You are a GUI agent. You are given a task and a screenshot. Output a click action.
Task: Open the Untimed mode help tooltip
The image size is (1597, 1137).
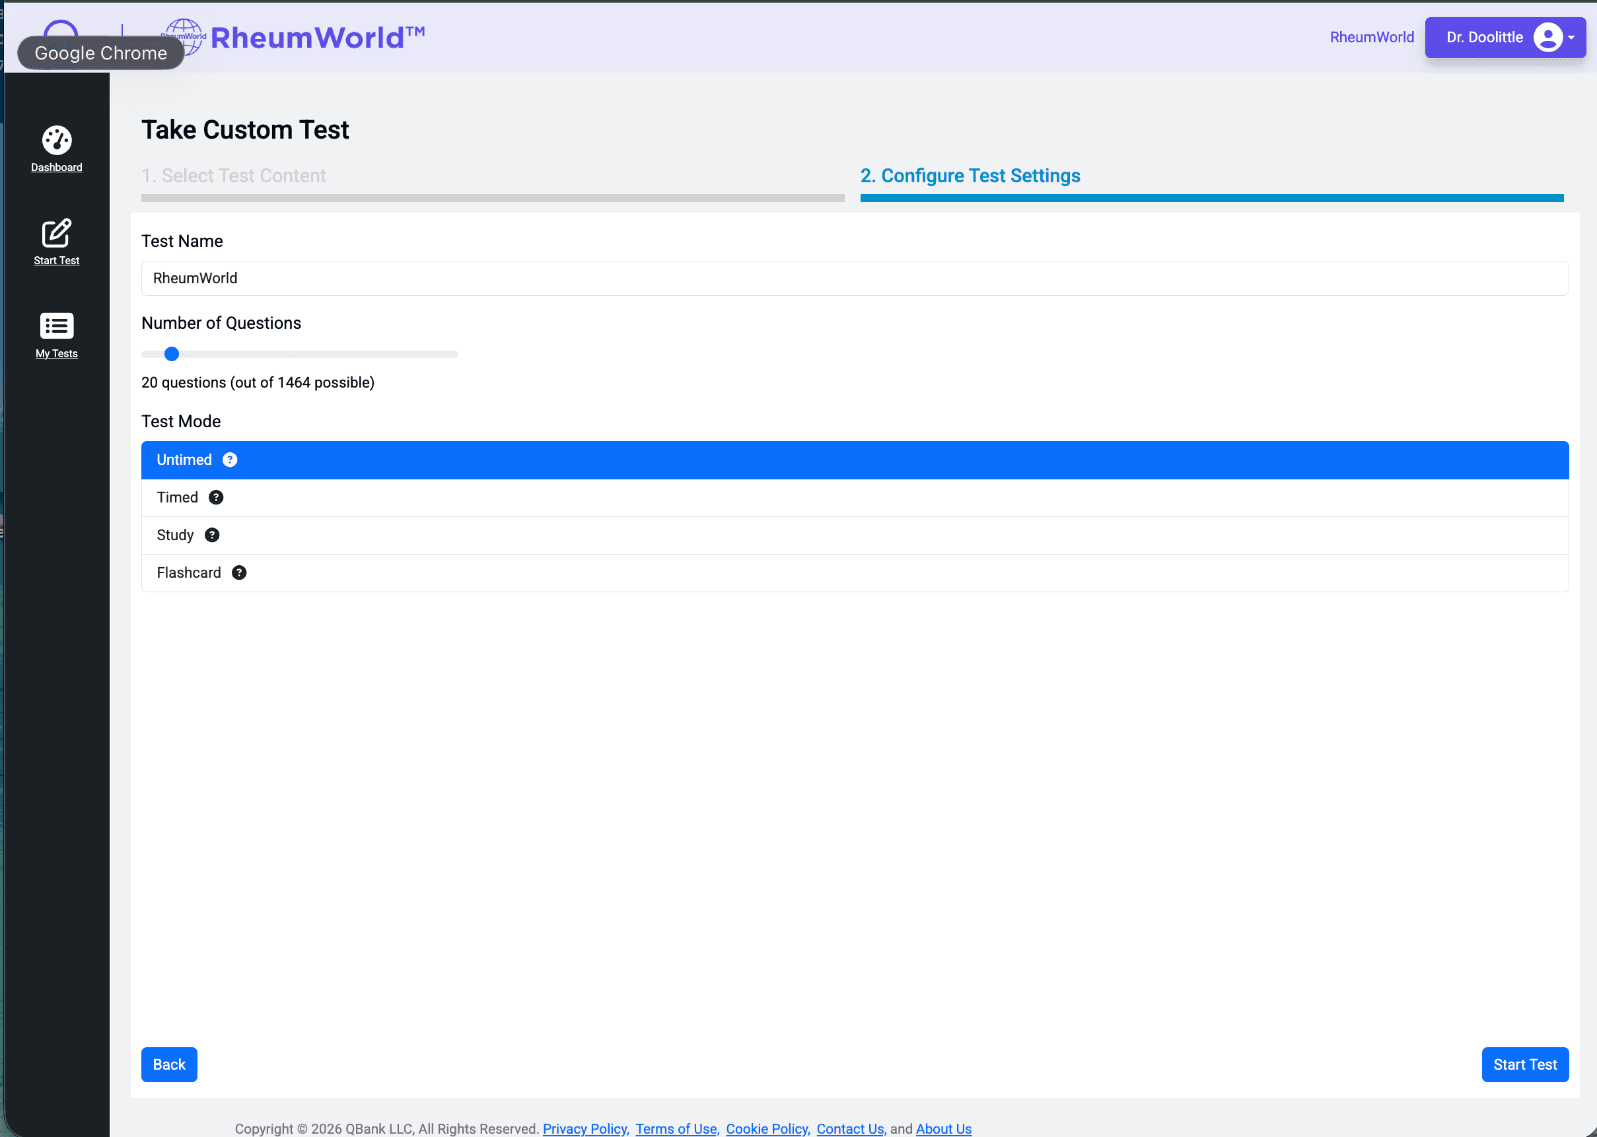(230, 460)
